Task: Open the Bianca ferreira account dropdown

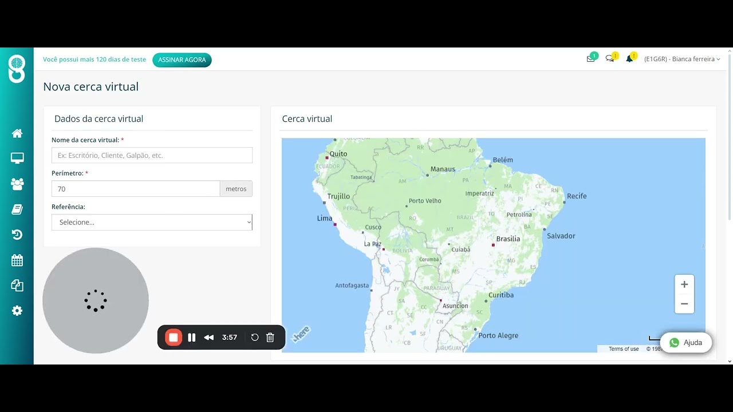Action: point(682,59)
